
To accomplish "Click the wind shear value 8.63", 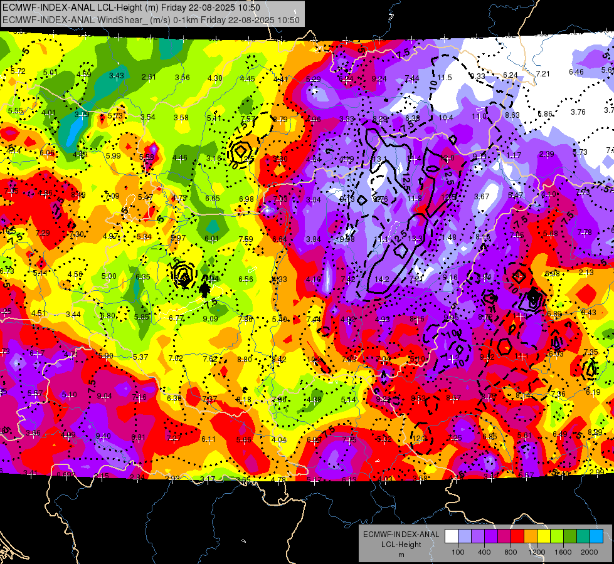I will pos(512,115).
